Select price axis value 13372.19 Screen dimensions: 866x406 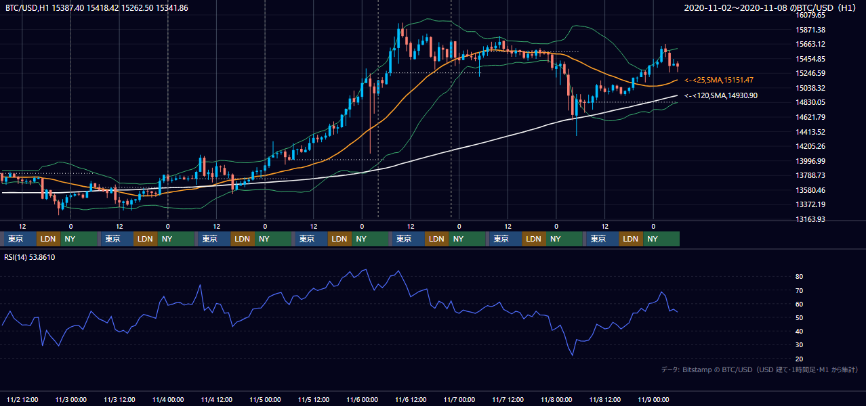(810, 204)
